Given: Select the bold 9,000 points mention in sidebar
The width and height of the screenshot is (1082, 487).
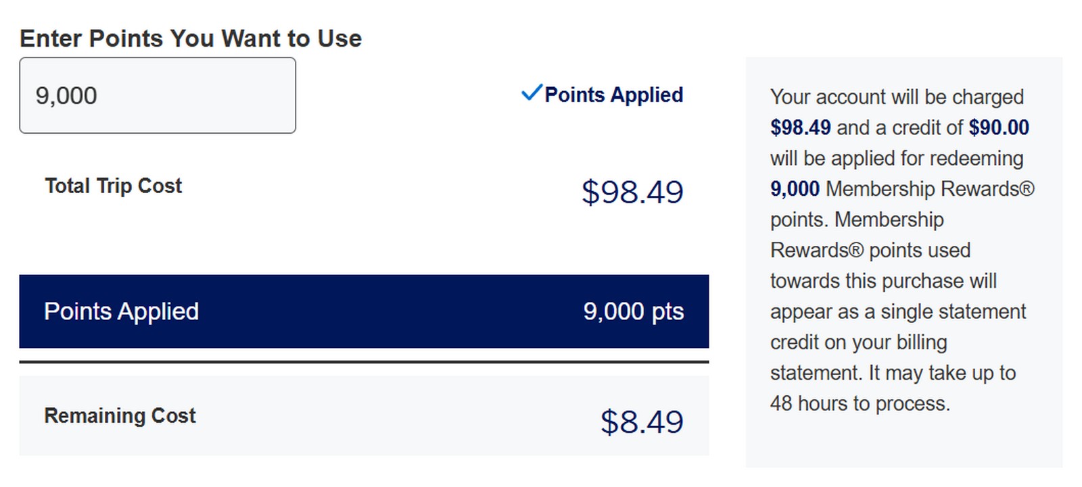Looking at the screenshot, I should coord(795,188).
